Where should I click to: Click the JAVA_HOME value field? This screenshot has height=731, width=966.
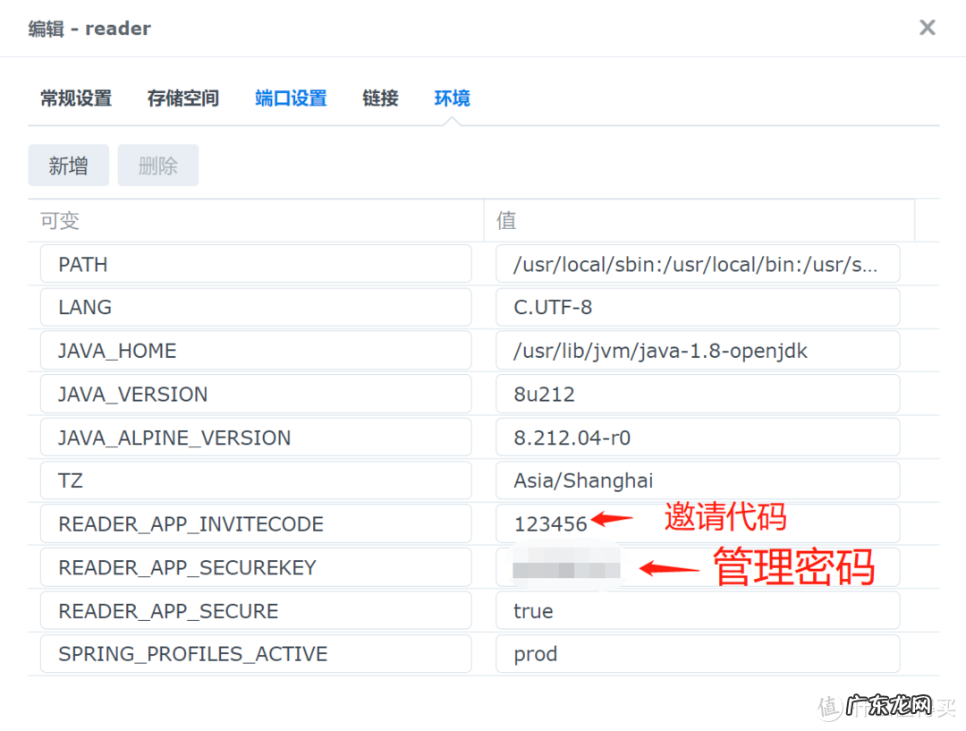click(698, 350)
